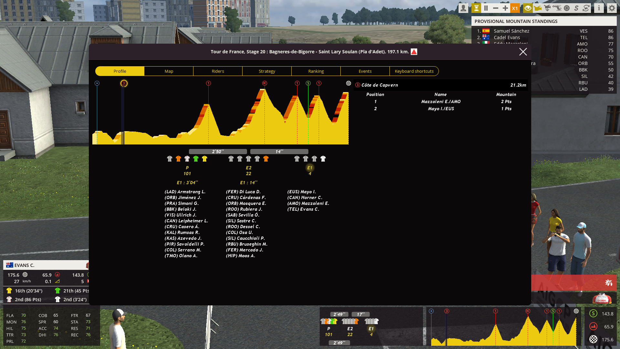The width and height of the screenshot is (620, 349).
Task: Pause the race simulation
Action: (486, 8)
